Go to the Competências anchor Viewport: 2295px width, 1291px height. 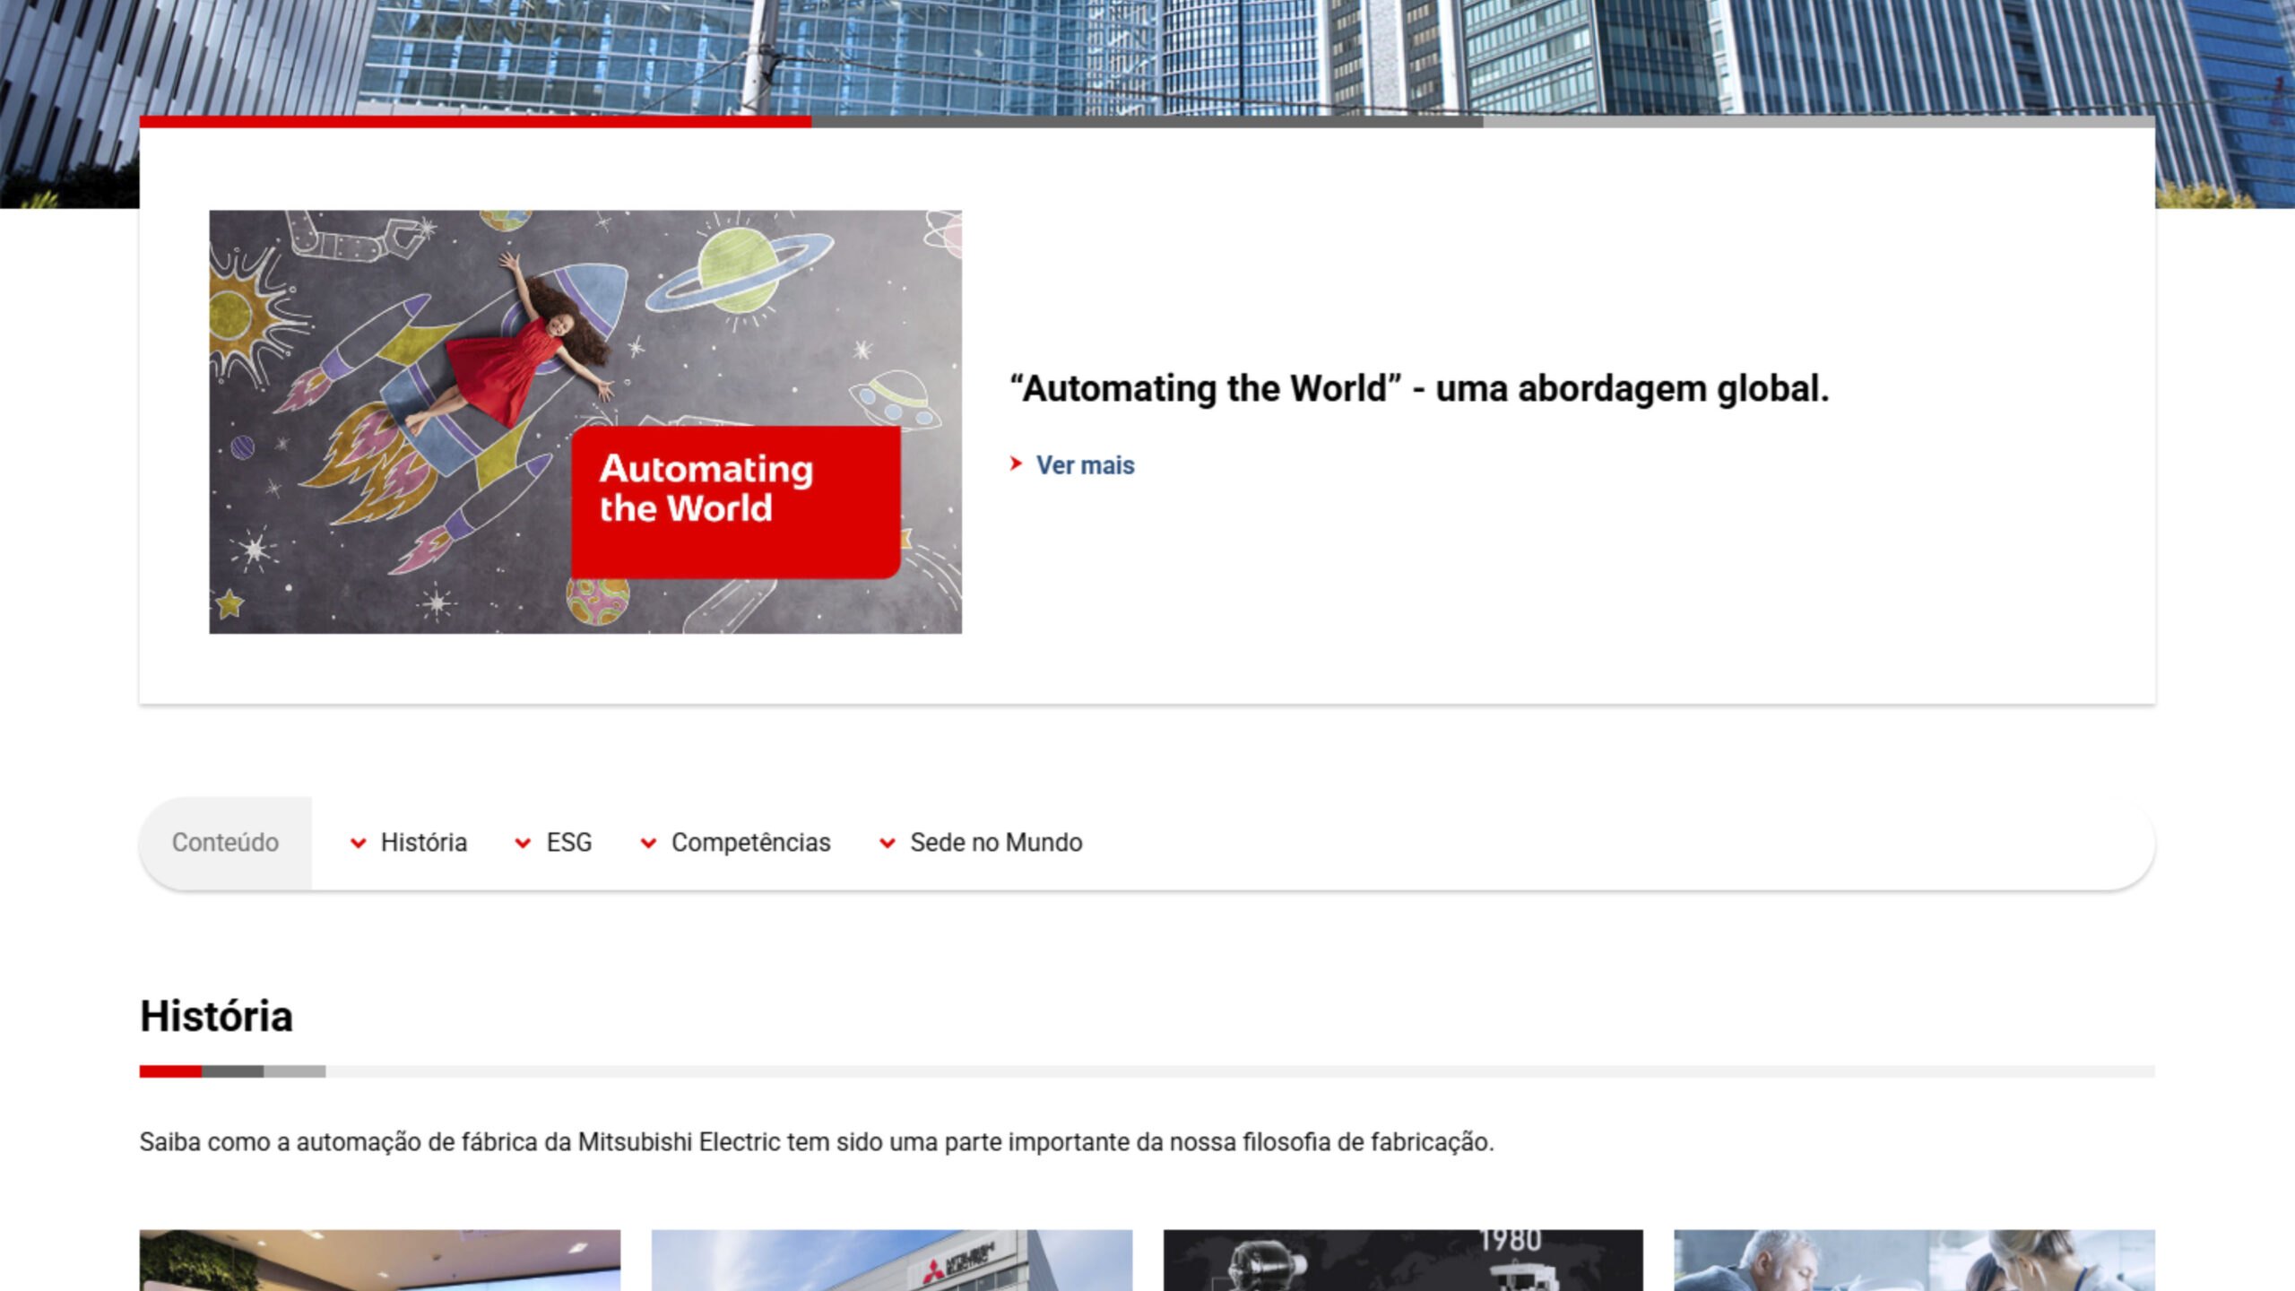point(750,843)
